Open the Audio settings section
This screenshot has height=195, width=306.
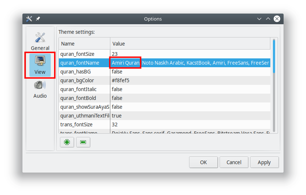(x=40, y=90)
